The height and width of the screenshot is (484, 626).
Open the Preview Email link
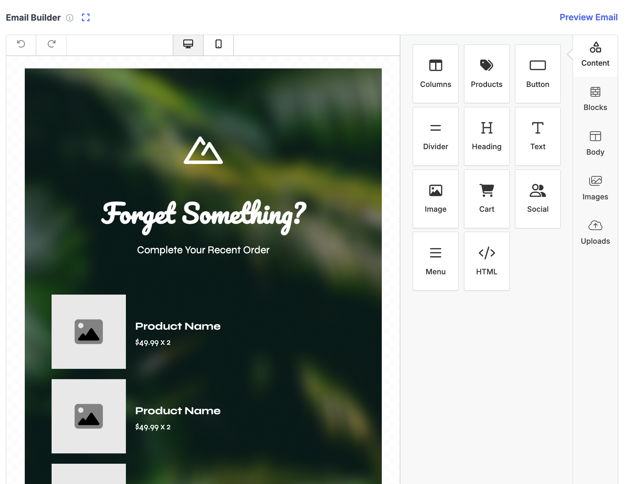click(x=589, y=17)
